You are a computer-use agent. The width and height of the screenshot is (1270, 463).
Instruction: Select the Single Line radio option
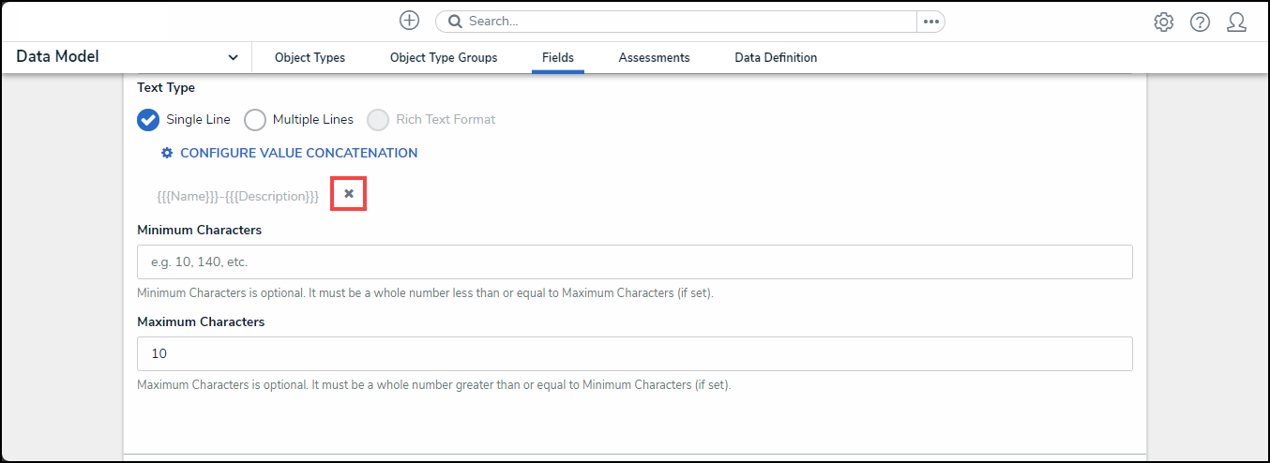148,120
